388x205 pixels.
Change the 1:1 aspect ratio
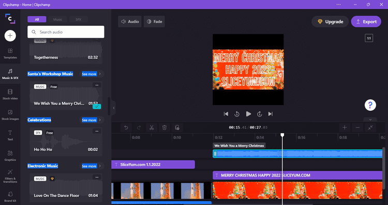pyautogui.click(x=369, y=38)
